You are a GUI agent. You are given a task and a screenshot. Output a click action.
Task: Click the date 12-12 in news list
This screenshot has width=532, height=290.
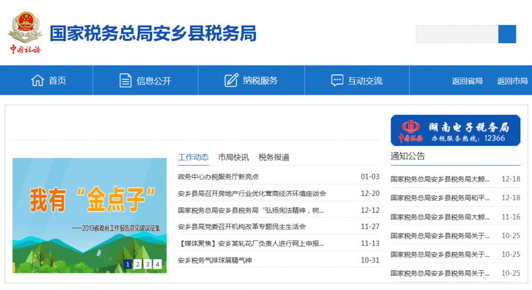coord(370,210)
